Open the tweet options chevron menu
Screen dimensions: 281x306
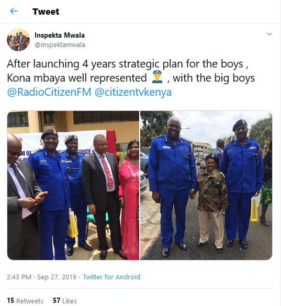pyautogui.click(x=269, y=34)
